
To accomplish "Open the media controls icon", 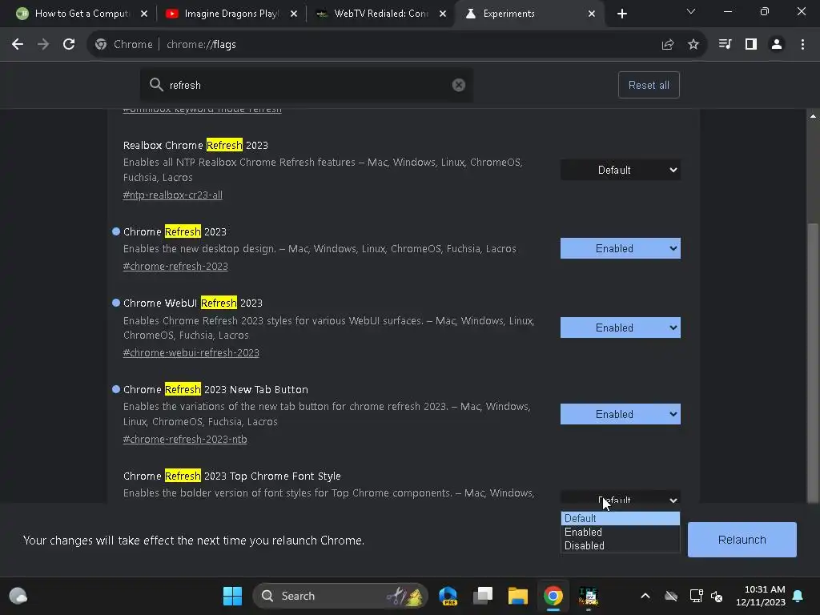I will [x=725, y=45].
